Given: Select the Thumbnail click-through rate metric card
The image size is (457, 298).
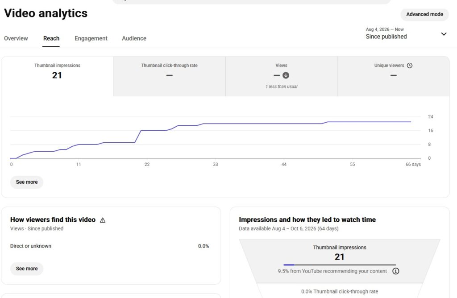Looking at the screenshot, I should tap(169, 76).
